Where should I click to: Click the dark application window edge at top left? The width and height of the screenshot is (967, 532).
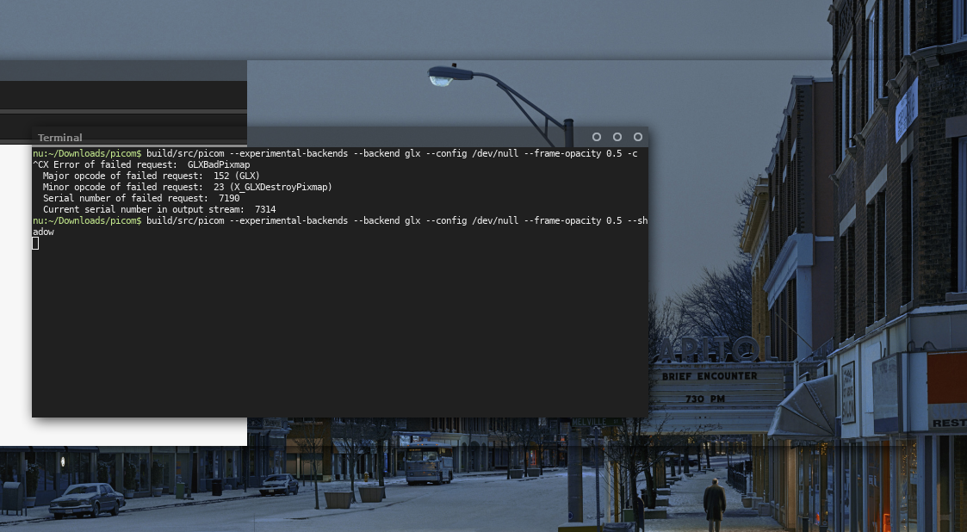[121, 95]
